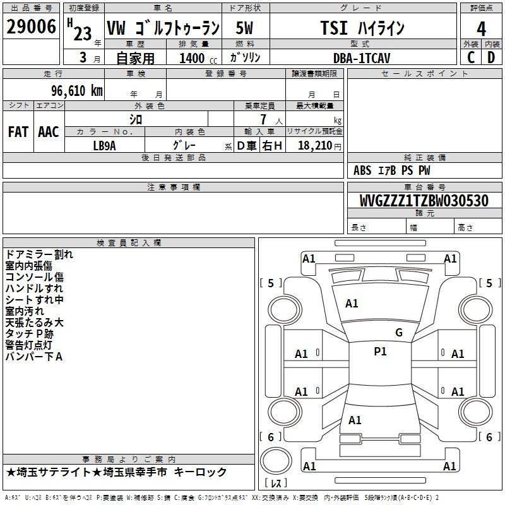Click the G mark on the car diagram
The height and width of the screenshot is (505, 505).
pyautogui.click(x=398, y=333)
